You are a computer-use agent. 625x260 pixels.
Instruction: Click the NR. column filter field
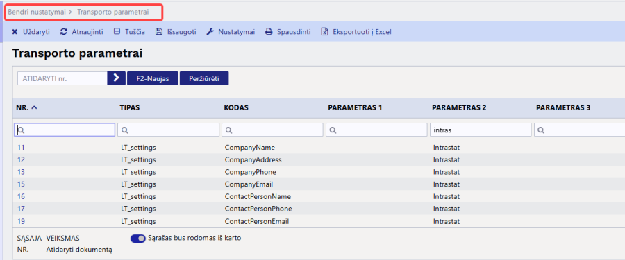coord(65,130)
